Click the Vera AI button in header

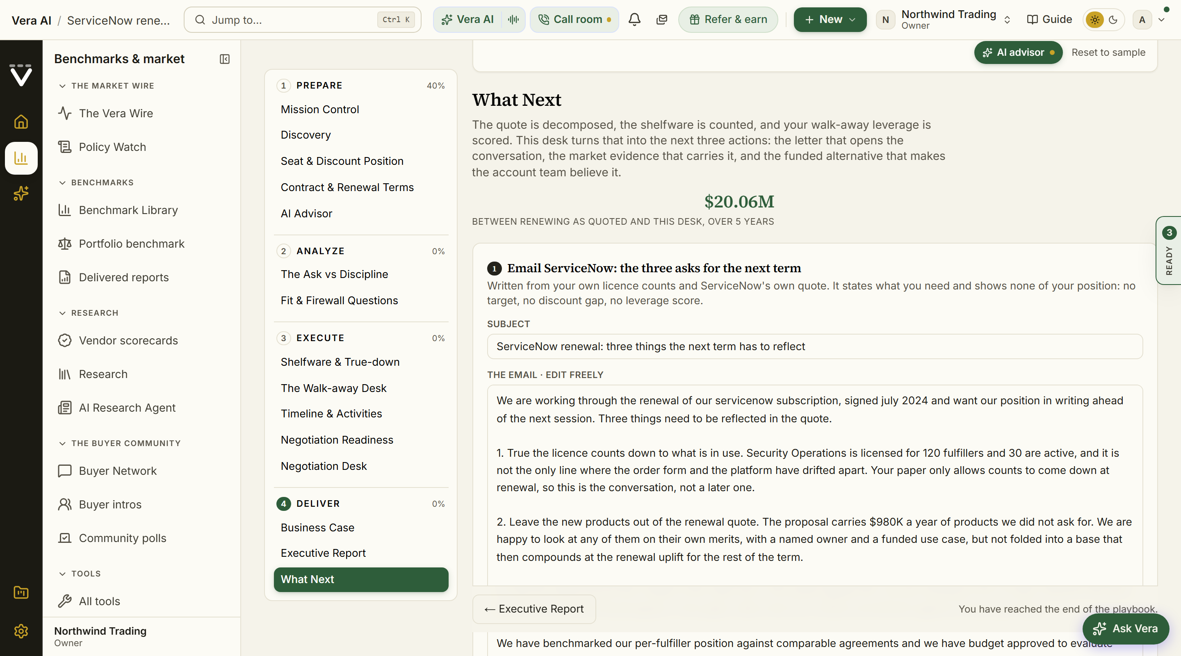click(467, 20)
